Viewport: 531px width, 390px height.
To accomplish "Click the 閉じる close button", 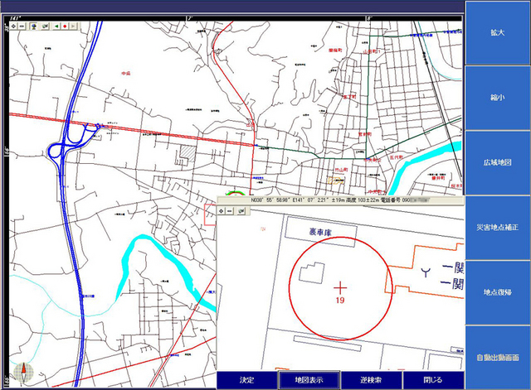I will tap(433, 380).
